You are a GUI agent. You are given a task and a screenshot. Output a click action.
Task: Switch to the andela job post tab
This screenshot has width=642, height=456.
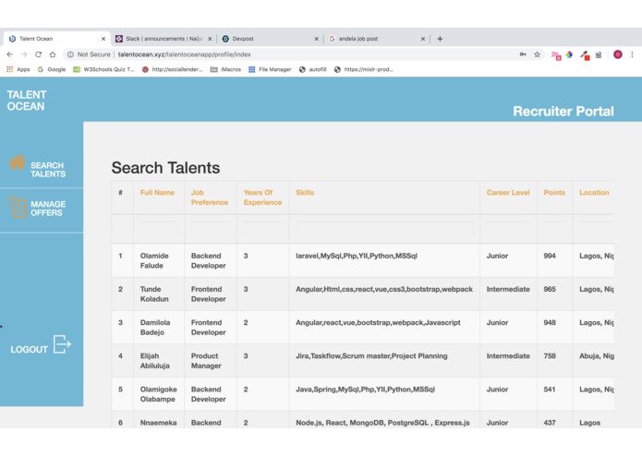[x=377, y=39]
